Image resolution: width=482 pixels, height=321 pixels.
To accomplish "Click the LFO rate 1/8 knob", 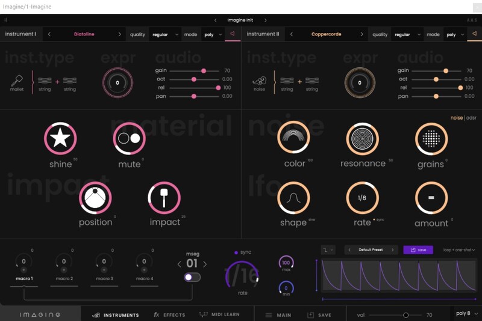I will [363, 198].
